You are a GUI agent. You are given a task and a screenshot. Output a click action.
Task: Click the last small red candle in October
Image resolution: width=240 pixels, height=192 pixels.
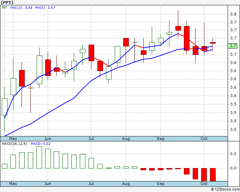213,43
